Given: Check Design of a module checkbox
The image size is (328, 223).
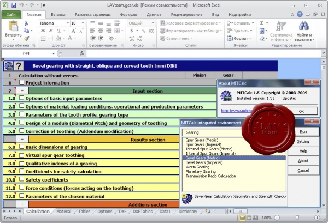Looking at the screenshot, I should [21, 122].
